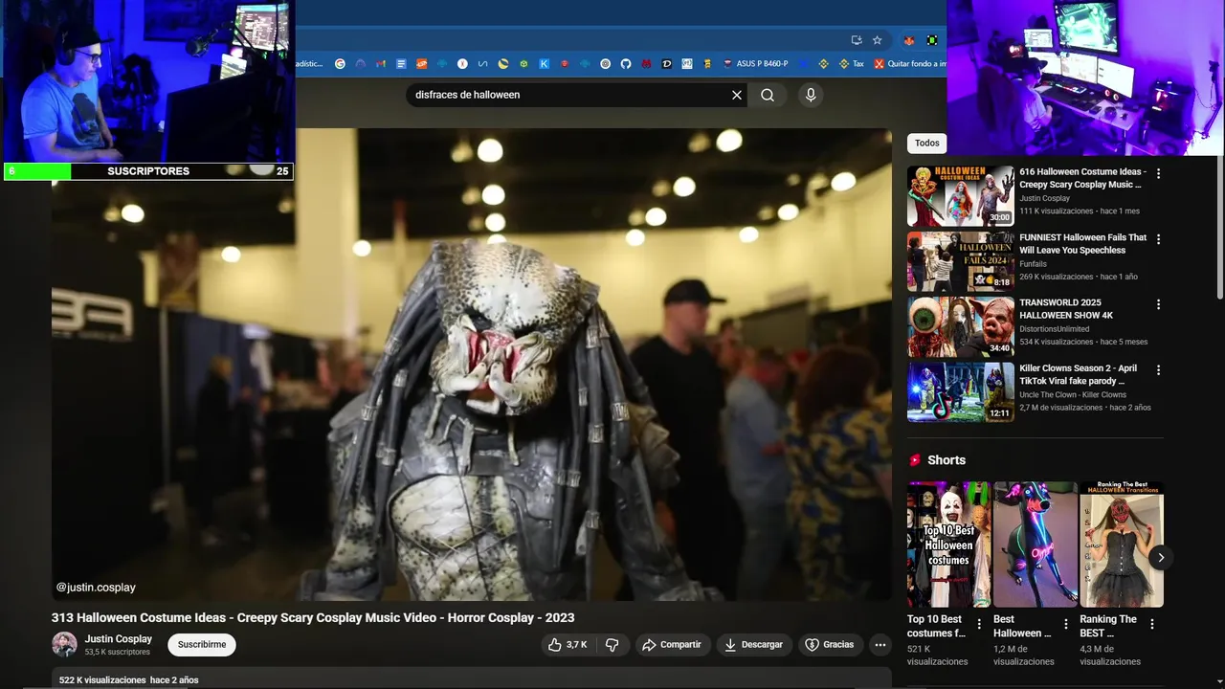Click the Compartir share button
This screenshot has width=1225, height=689.
pos(671,645)
